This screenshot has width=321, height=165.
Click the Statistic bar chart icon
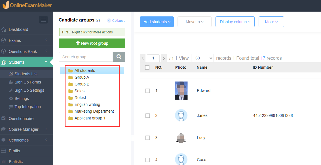3,161
